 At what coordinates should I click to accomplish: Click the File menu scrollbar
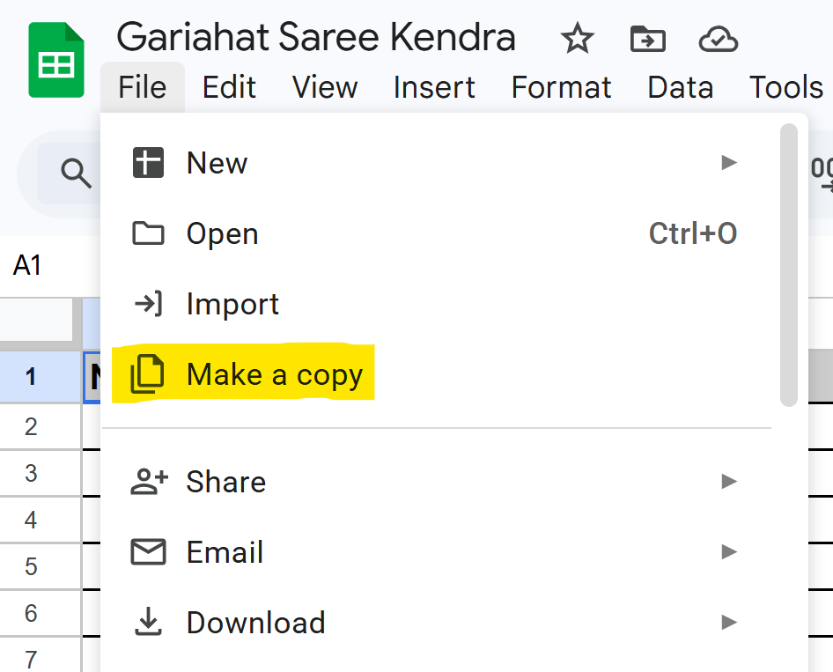click(789, 264)
